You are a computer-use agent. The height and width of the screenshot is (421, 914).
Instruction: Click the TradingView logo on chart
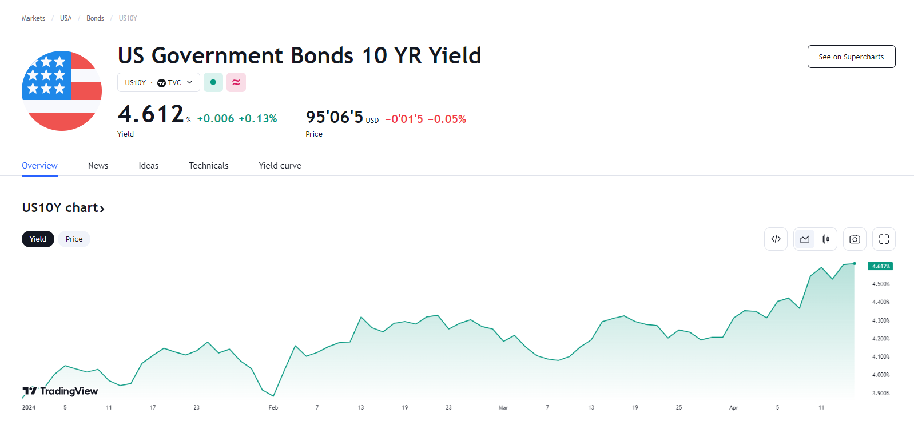[x=60, y=391]
